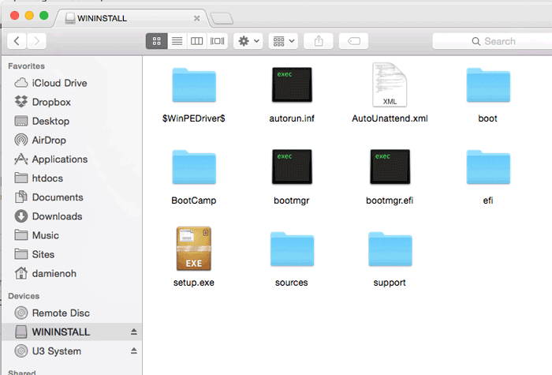This screenshot has width=552, height=375.
Task: Go forward with the right arrow button
Action: click(36, 41)
